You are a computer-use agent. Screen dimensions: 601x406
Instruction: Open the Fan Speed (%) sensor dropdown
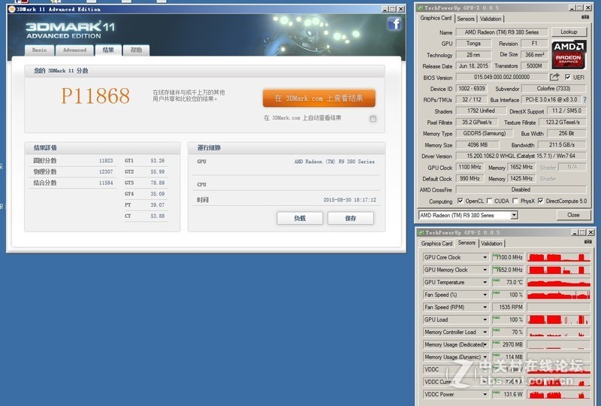485,295
